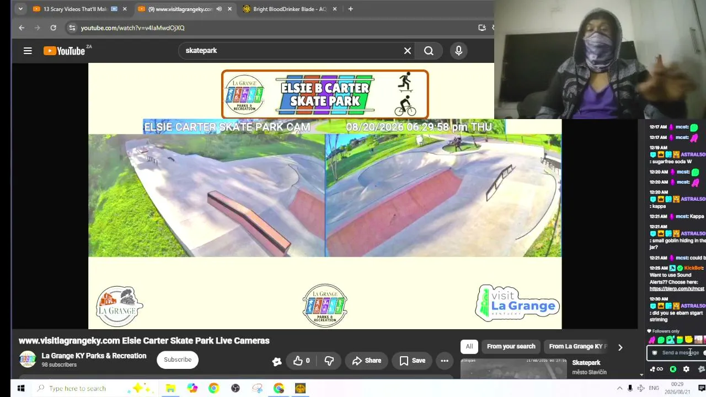Open the YouTube guide hamburger menu
The height and width of the screenshot is (397, 706).
[x=28, y=51]
